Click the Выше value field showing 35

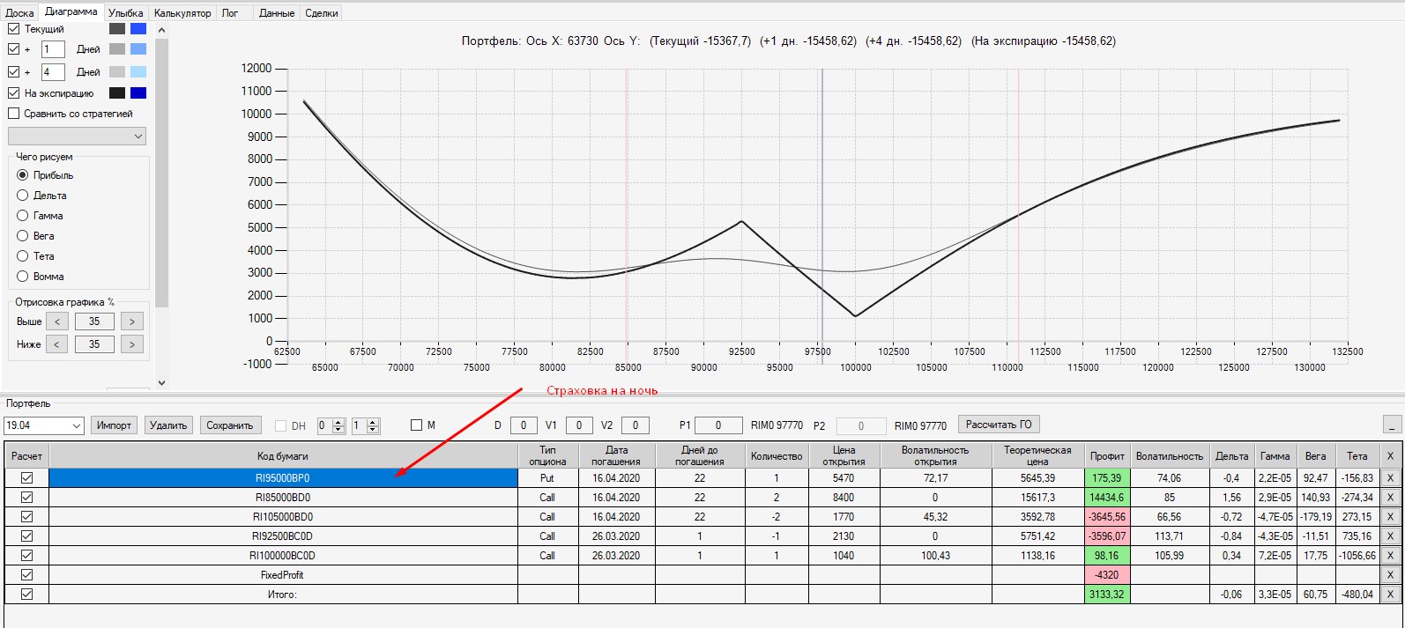(94, 321)
